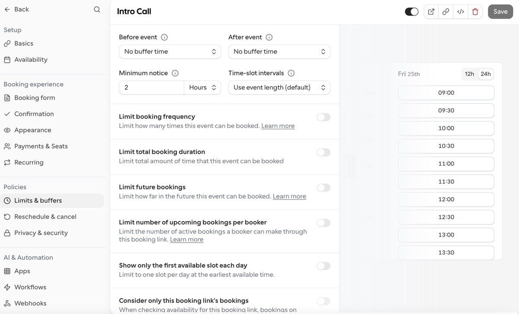Click the Webhooks icon in sidebar

7,304
